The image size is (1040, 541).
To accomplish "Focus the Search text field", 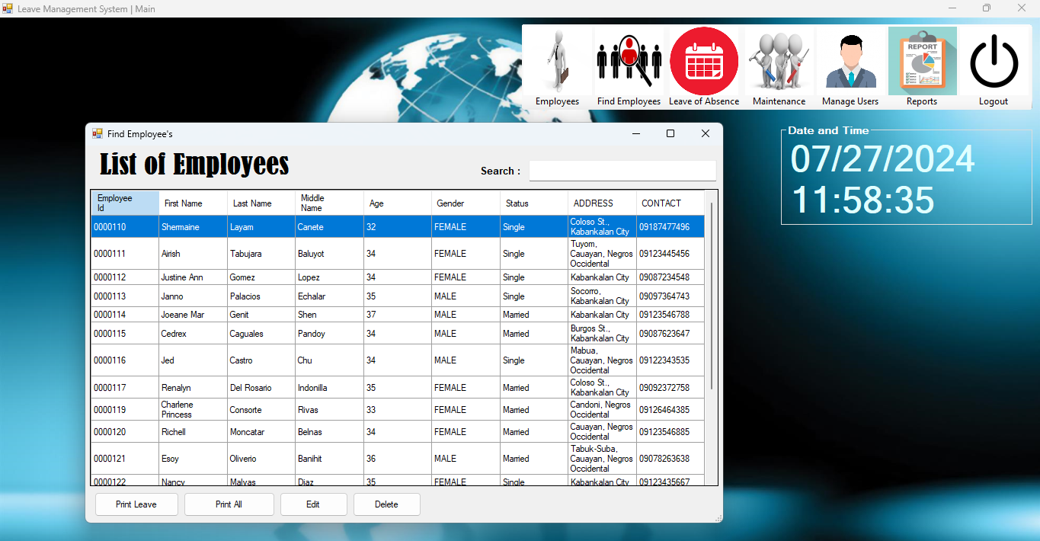I will pos(622,171).
